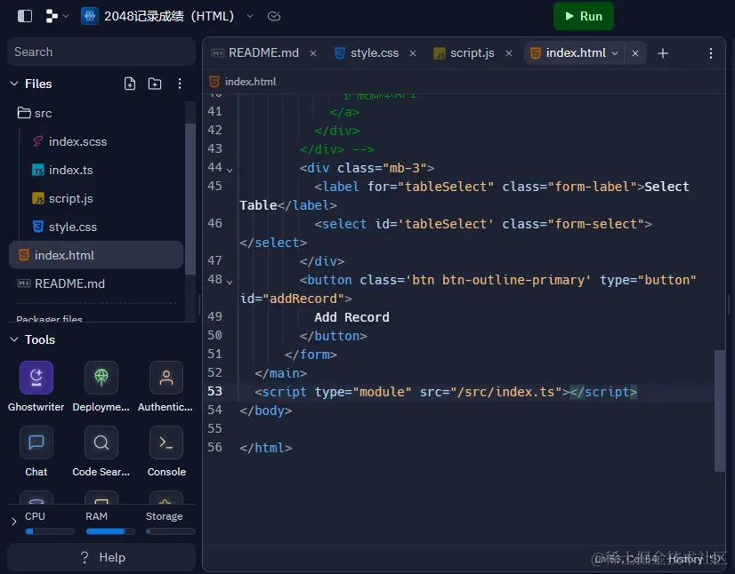Open the Console tool
This screenshot has width=735, height=574.
click(166, 451)
